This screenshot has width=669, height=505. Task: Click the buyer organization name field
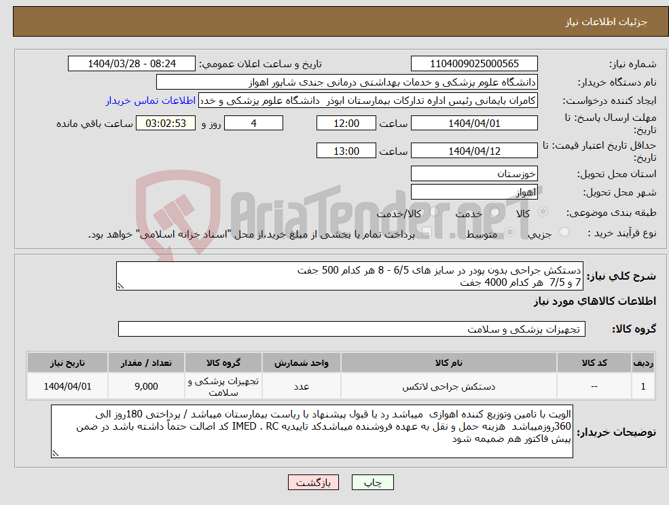346,82
